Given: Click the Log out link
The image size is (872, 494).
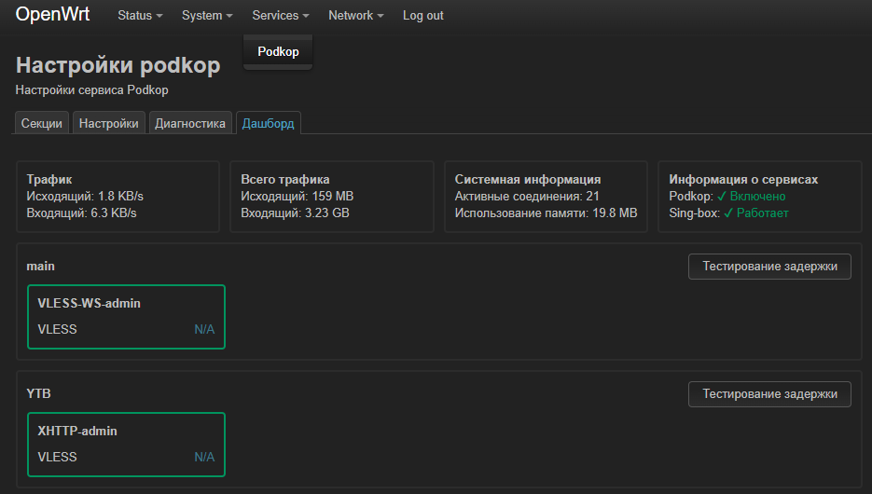Looking at the screenshot, I should click(423, 16).
